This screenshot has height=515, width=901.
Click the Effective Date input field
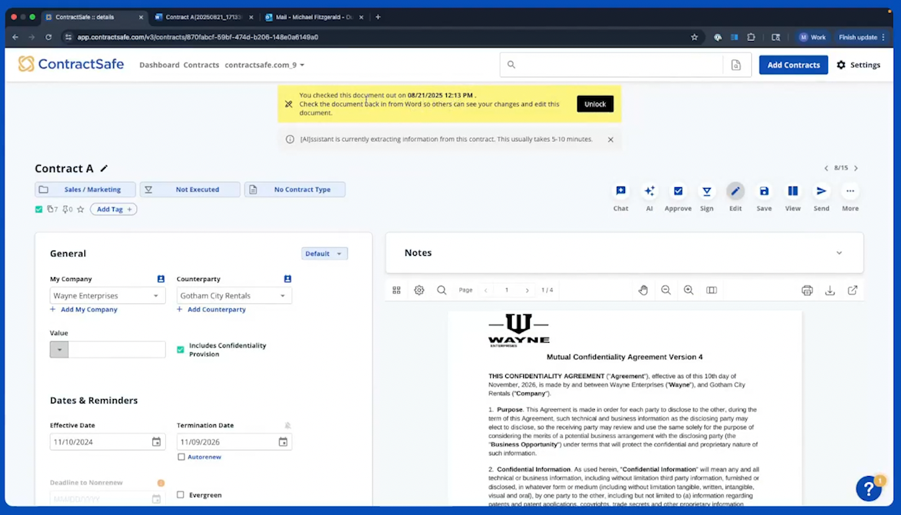coord(99,442)
